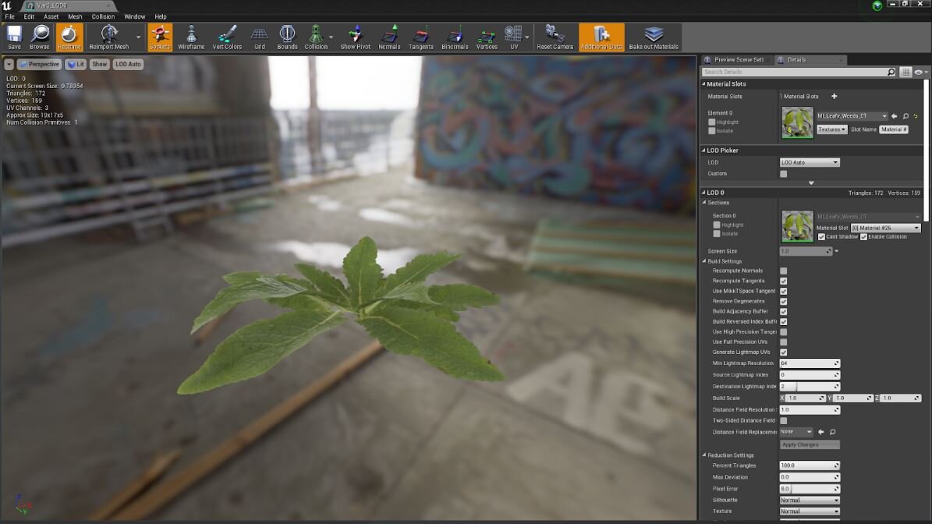
Task: Open the UV display tool
Action: point(512,36)
